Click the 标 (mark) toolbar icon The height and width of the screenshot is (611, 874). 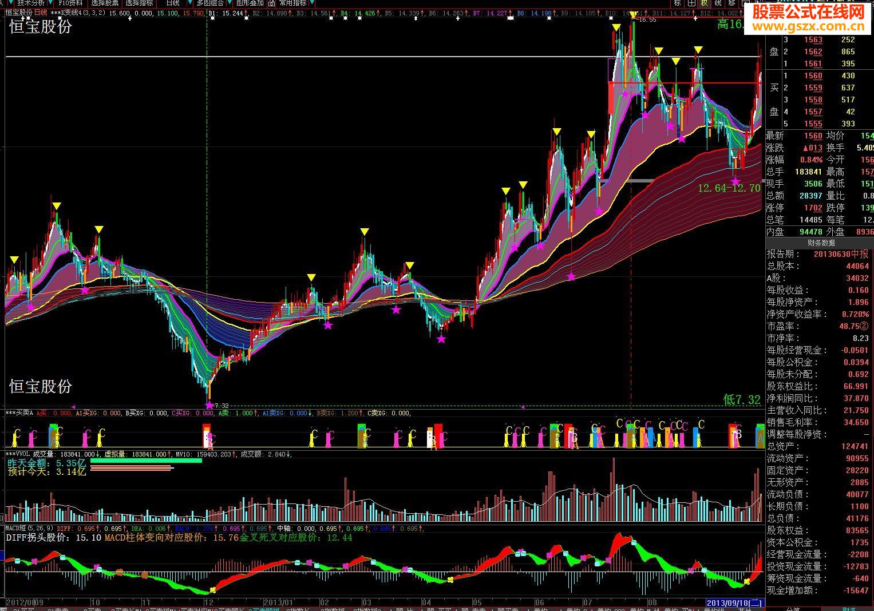pos(678,3)
